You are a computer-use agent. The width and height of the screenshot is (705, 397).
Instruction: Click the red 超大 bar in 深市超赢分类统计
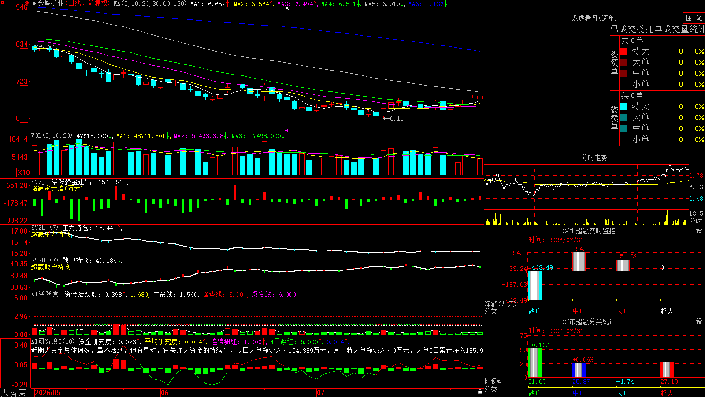point(667,370)
